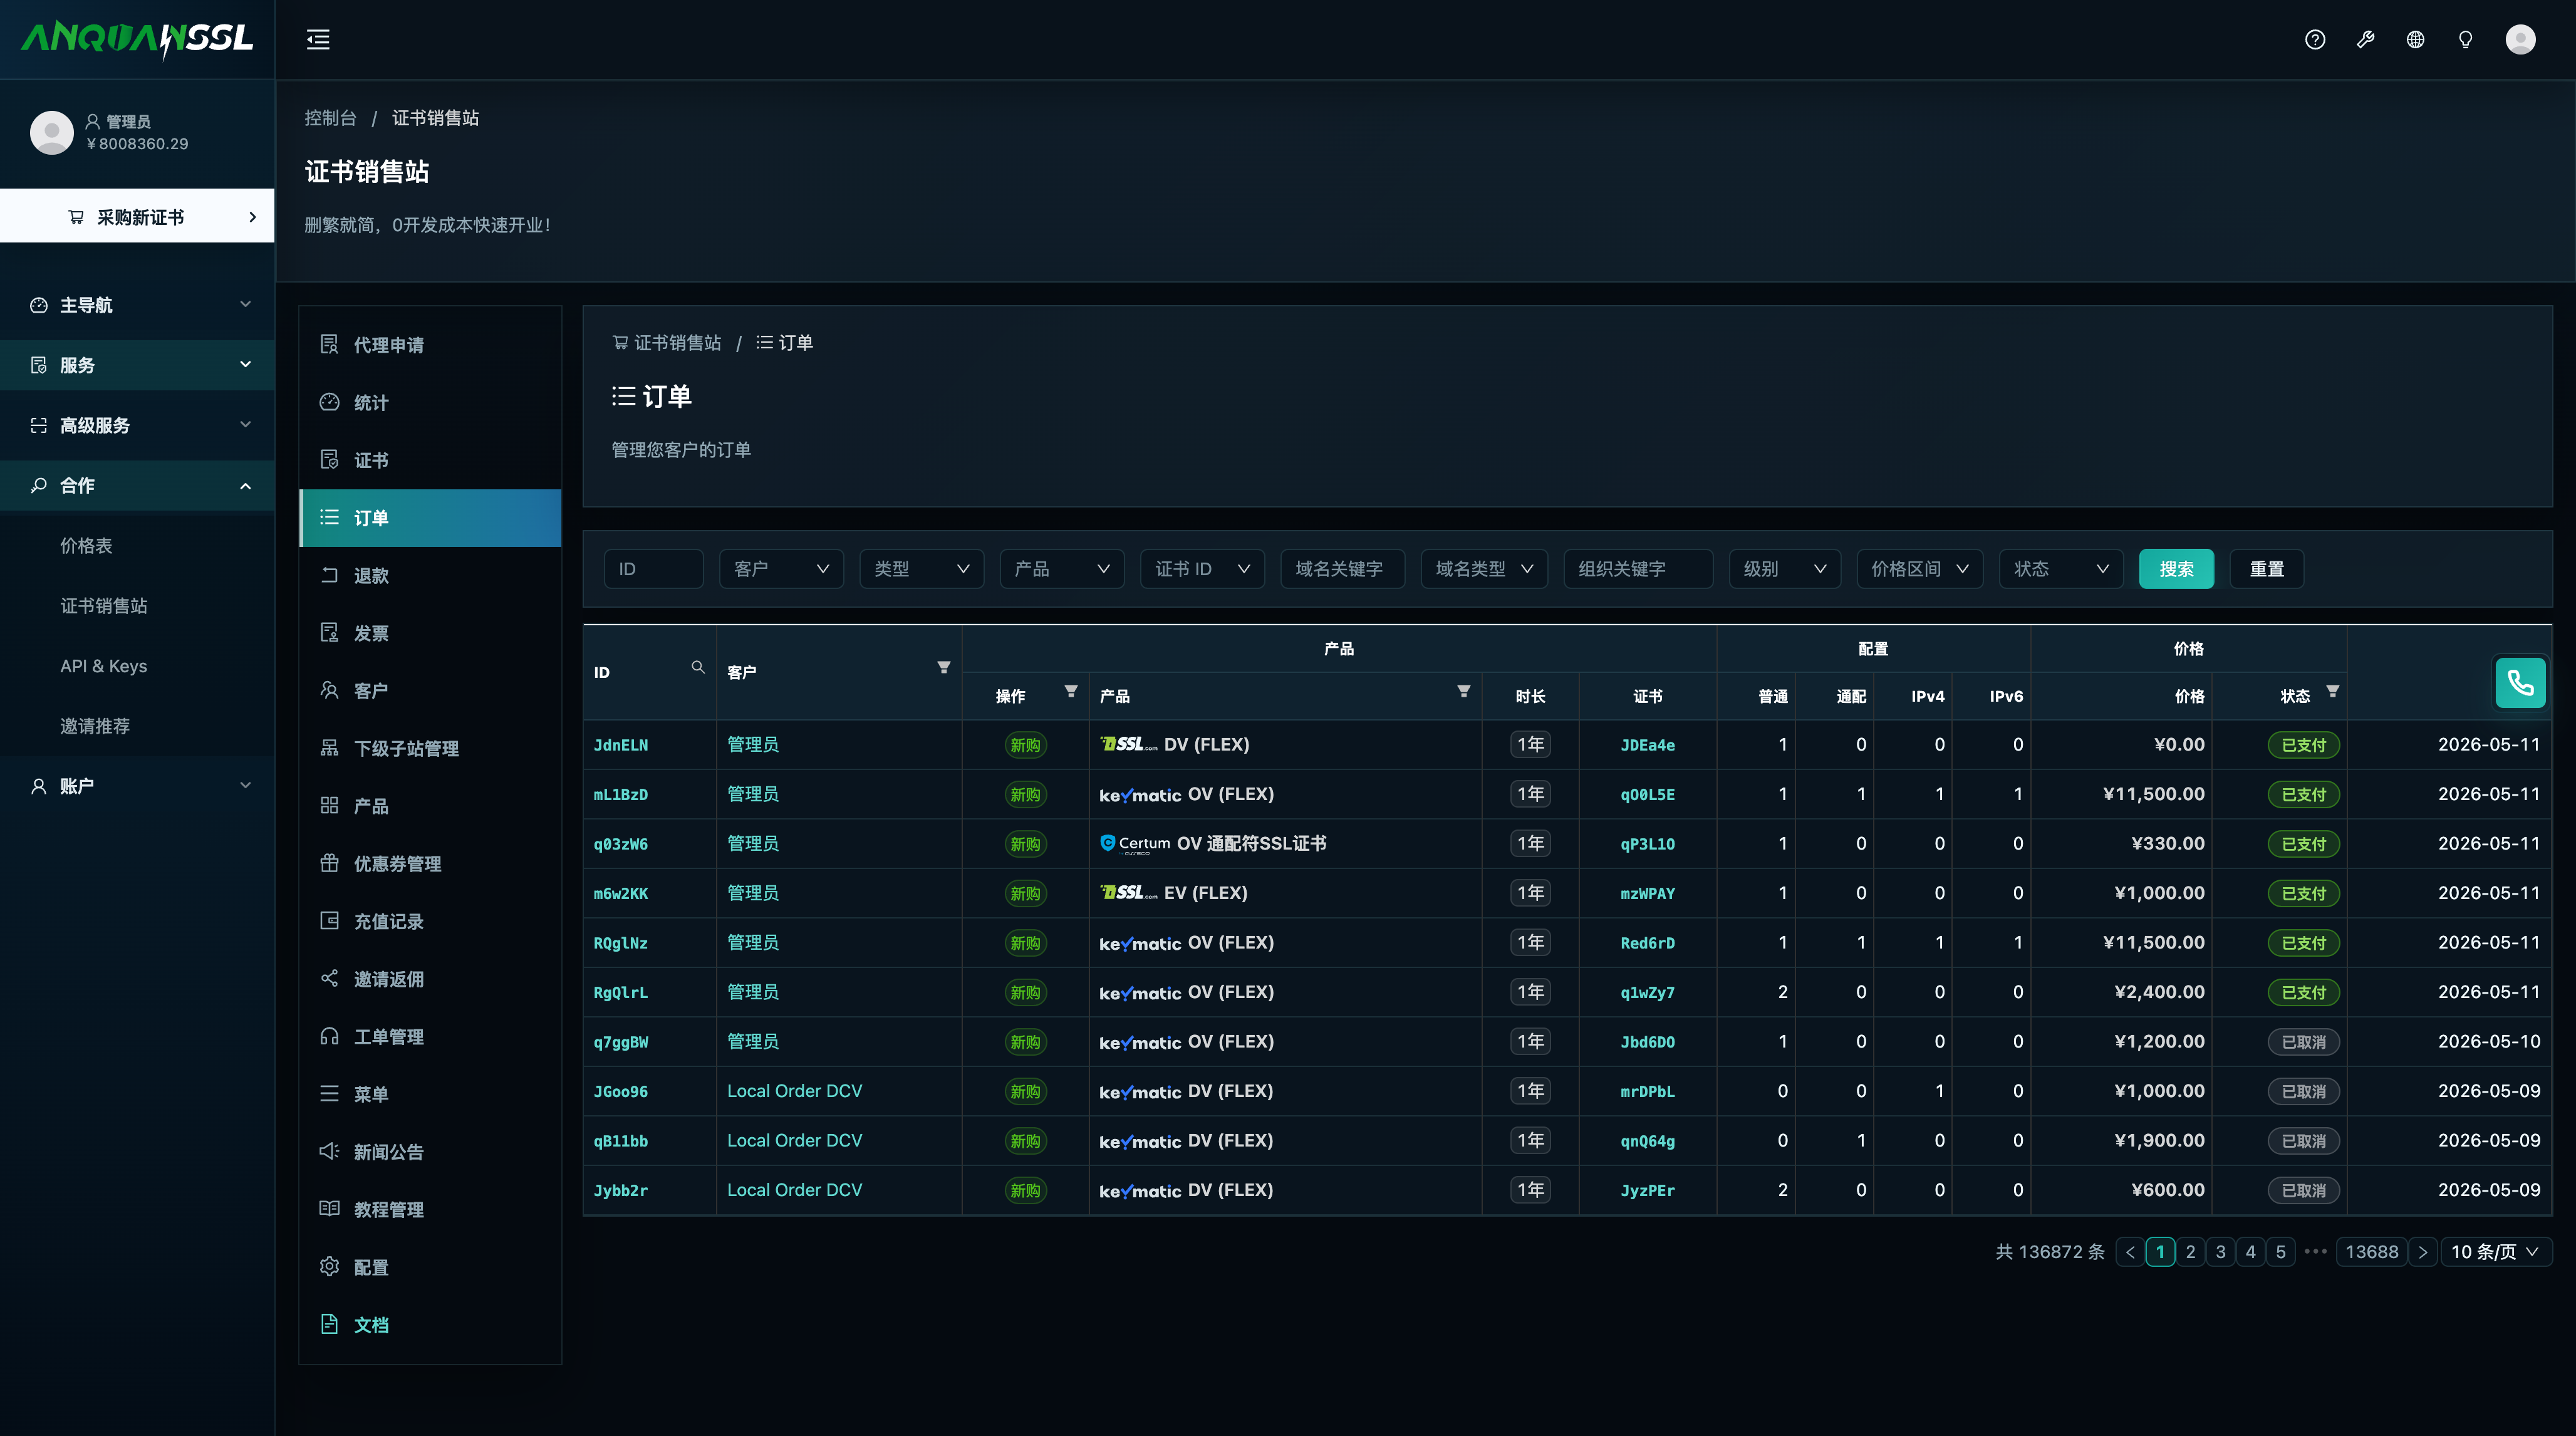2576x1436 pixels.
Task: Open order ID JdnELN link
Action: 620,745
